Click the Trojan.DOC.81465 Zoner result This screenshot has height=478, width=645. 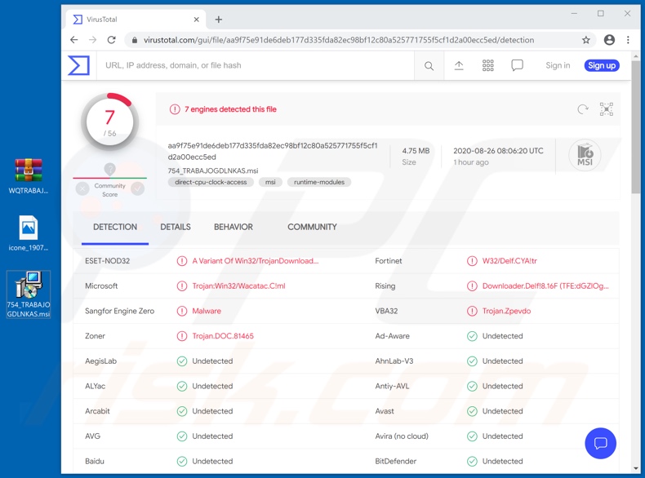click(x=223, y=336)
